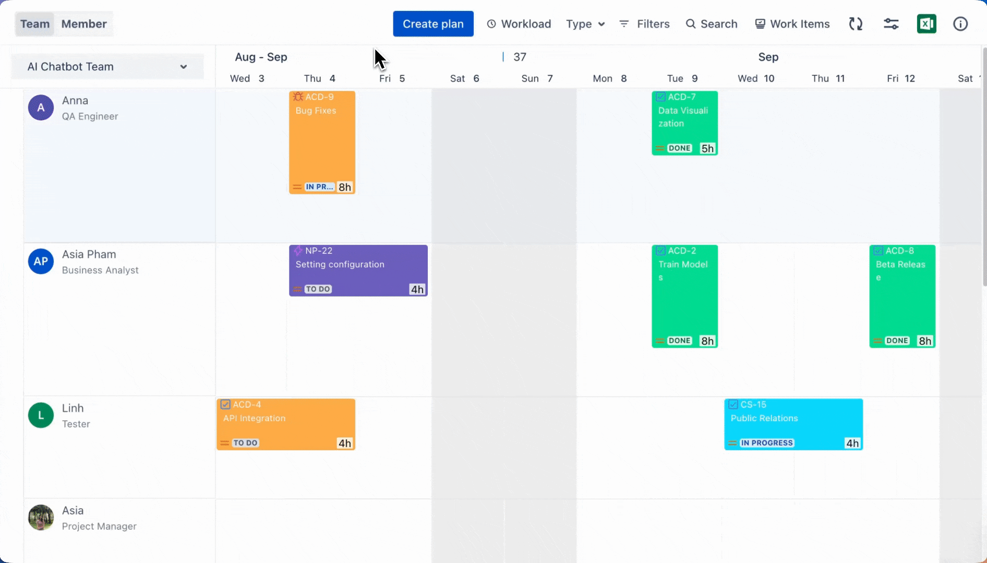Click the task checkbox icon on ACD-7
Image resolution: width=987 pixels, height=563 pixels.
point(660,97)
